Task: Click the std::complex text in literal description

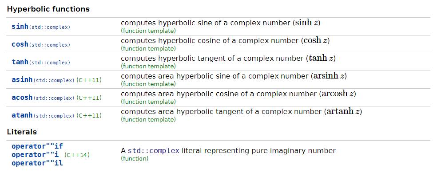Action: pos(154,151)
